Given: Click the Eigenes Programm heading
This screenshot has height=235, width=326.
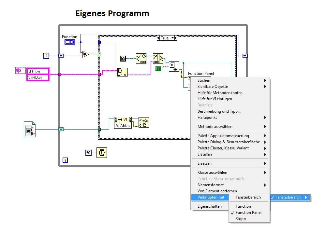Looking at the screenshot, I should [112, 13].
